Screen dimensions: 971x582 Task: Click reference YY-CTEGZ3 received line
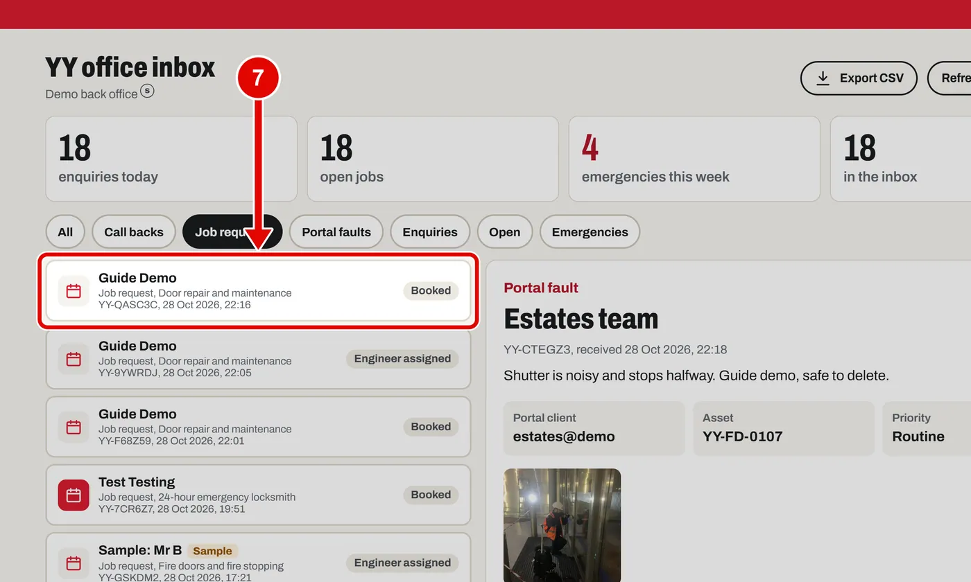[615, 350]
